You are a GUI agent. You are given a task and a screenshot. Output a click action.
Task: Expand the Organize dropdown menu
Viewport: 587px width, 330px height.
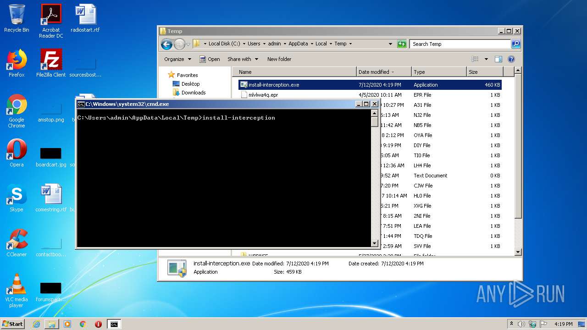[x=177, y=59]
